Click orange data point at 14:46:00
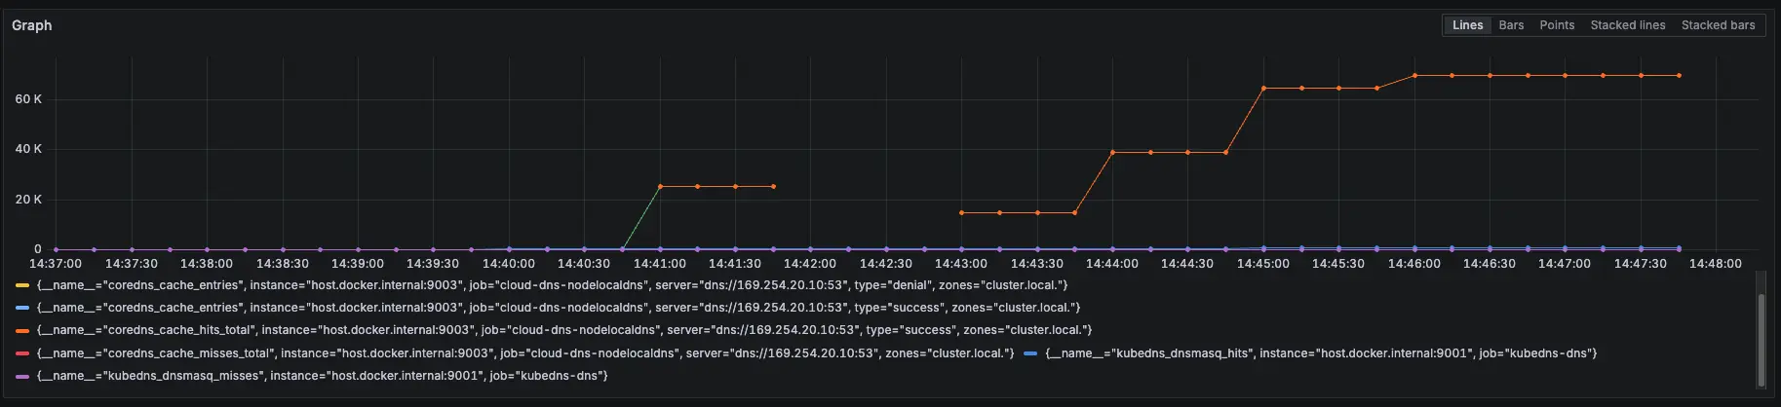The width and height of the screenshot is (1781, 407). 1414,75
